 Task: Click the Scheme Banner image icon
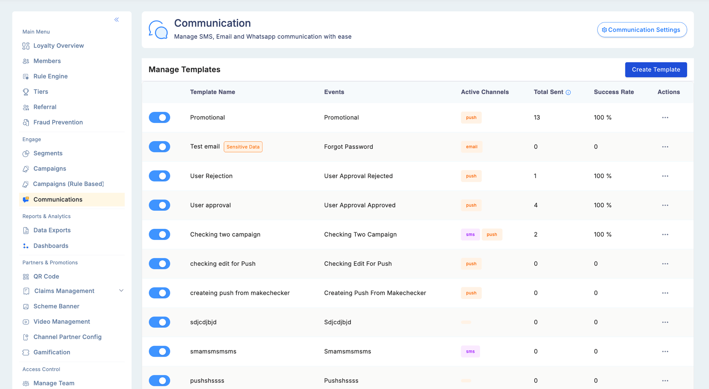26,306
